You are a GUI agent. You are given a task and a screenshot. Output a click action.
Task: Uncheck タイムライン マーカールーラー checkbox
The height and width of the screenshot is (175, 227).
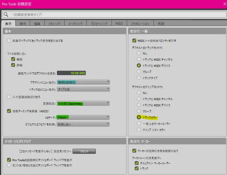point(136,163)
